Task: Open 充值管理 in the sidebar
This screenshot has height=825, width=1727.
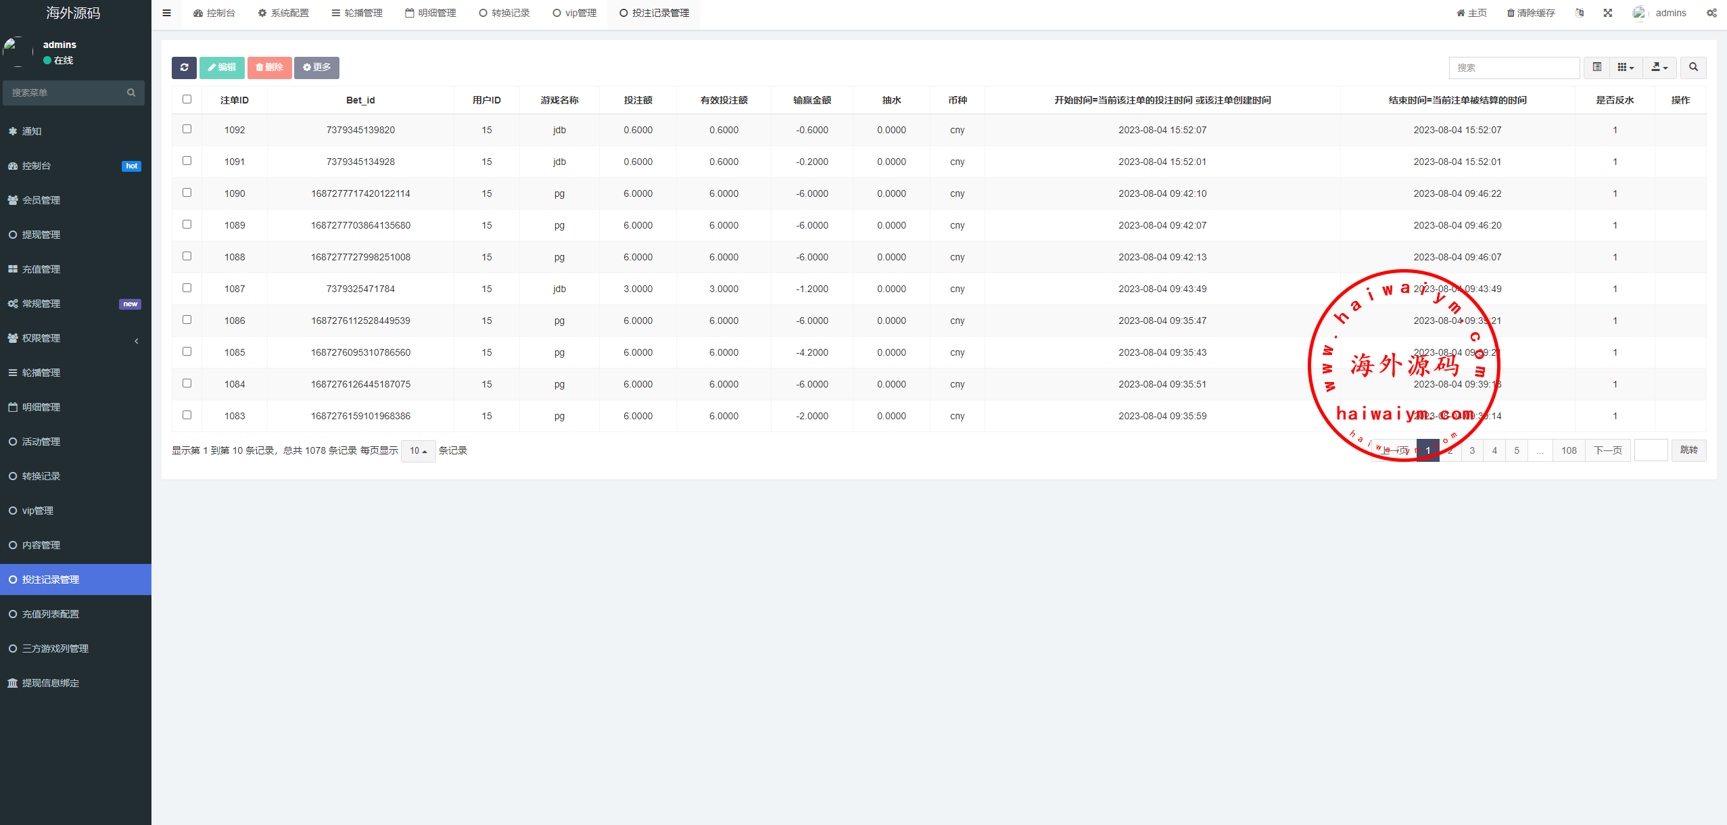Action: click(x=76, y=269)
